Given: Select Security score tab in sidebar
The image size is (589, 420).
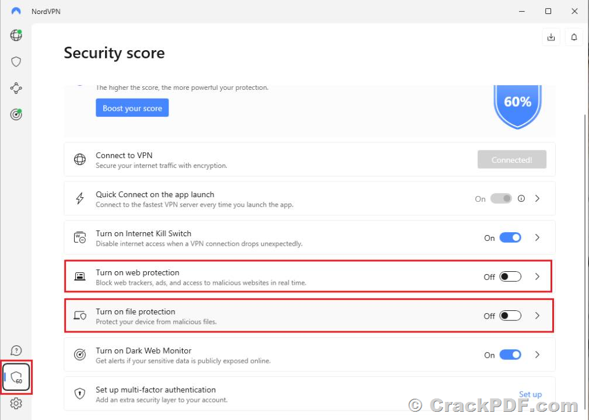Looking at the screenshot, I should (x=16, y=377).
